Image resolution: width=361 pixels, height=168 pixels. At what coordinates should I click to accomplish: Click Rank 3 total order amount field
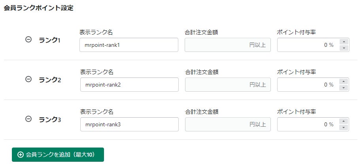[x=227, y=124]
